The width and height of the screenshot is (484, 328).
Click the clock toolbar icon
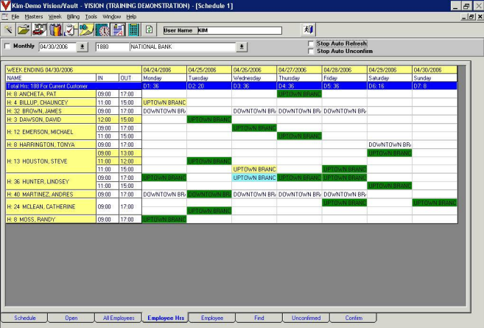[102, 30]
